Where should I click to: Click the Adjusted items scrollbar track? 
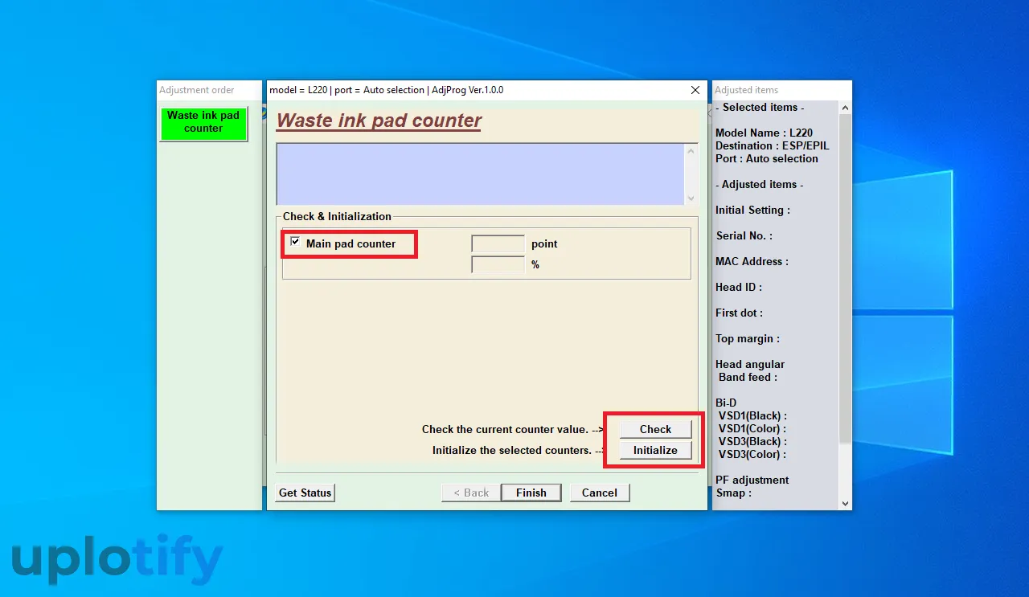pos(845,470)
